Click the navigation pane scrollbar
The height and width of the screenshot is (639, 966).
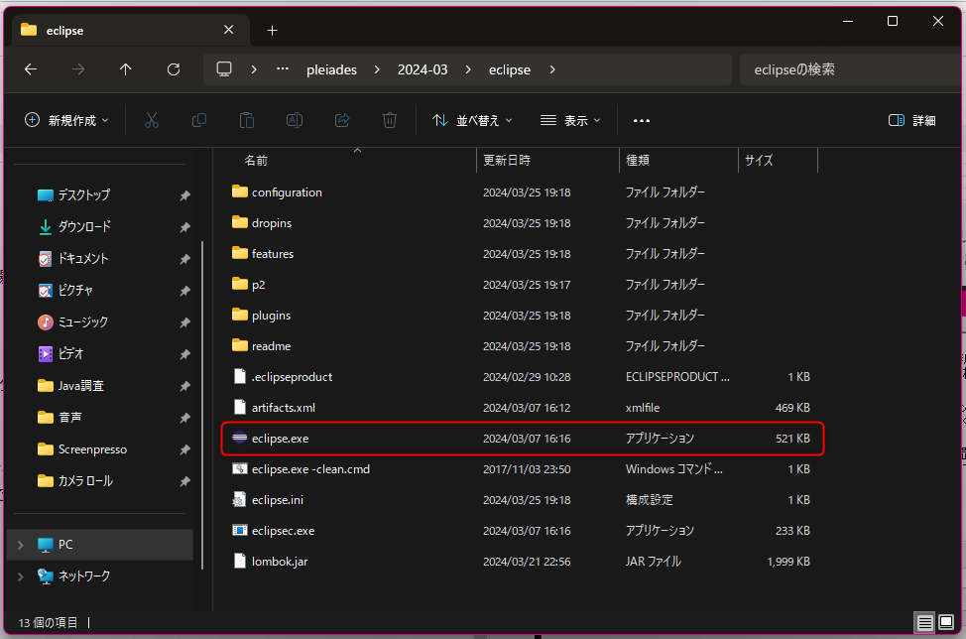(x=202, y=405)
